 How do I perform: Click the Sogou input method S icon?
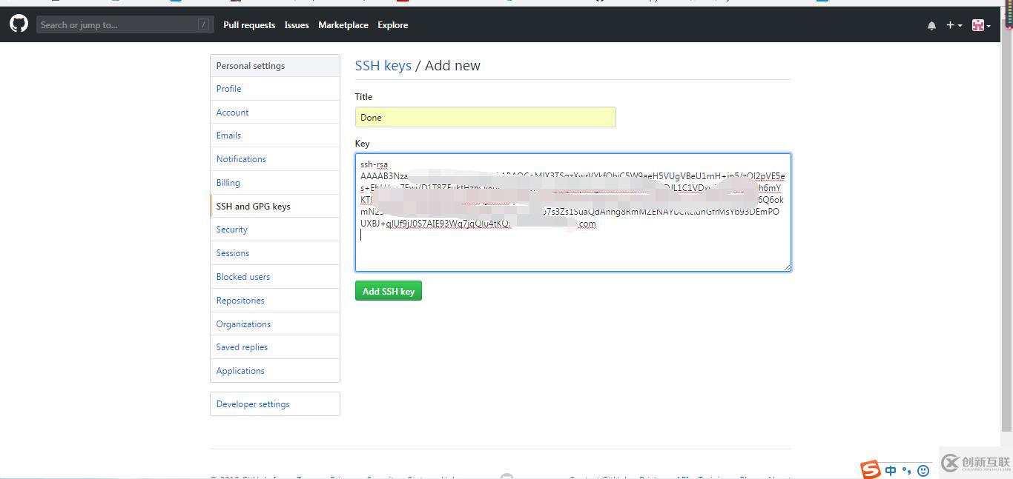pyautogui.click(x=871, y=470)
